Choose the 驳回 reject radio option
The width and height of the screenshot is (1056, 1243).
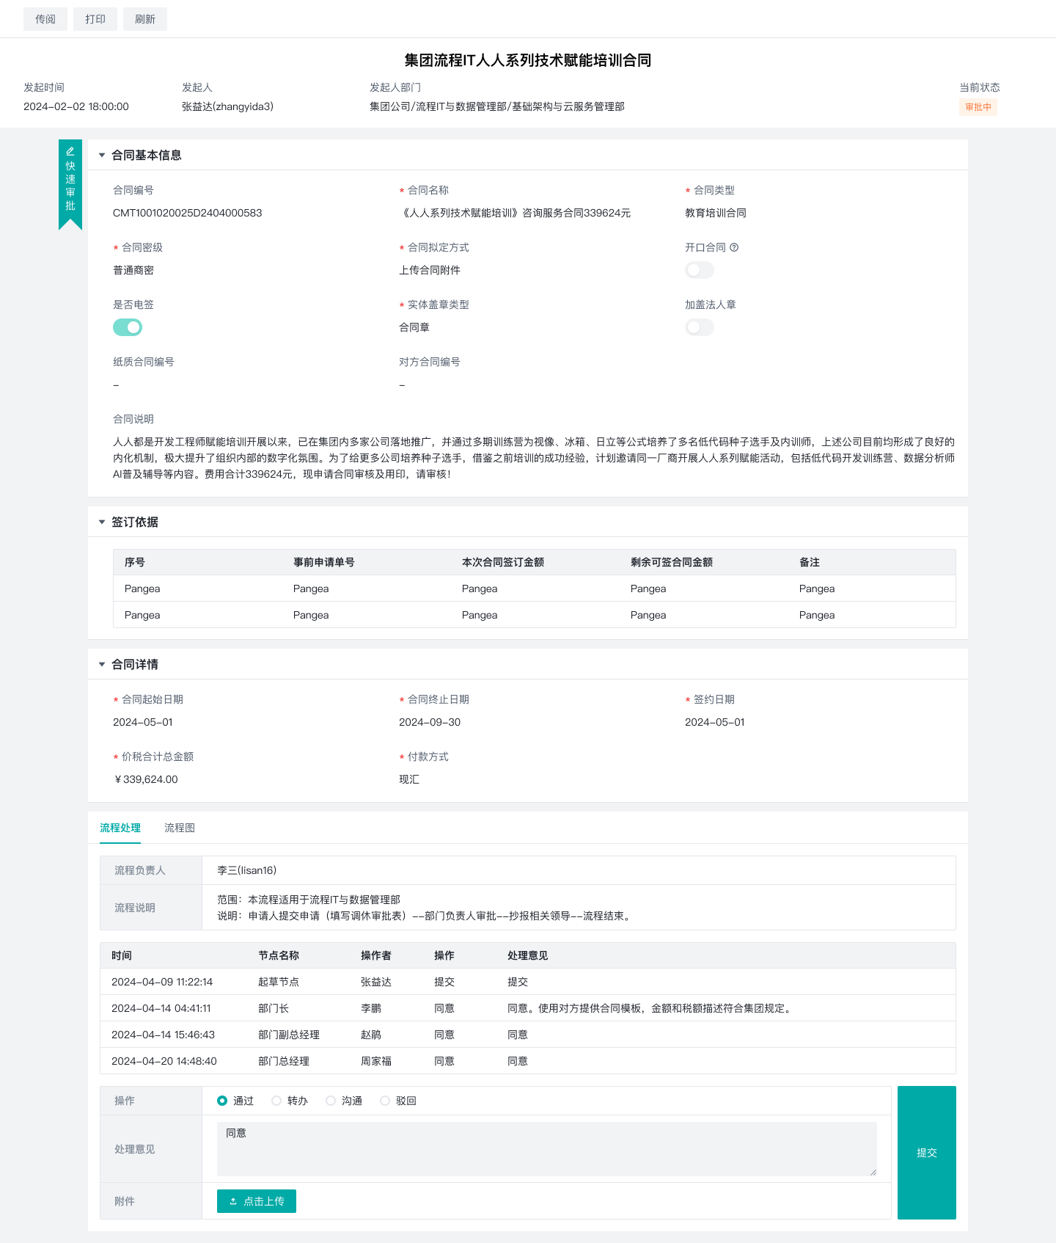coord(385,1101)
